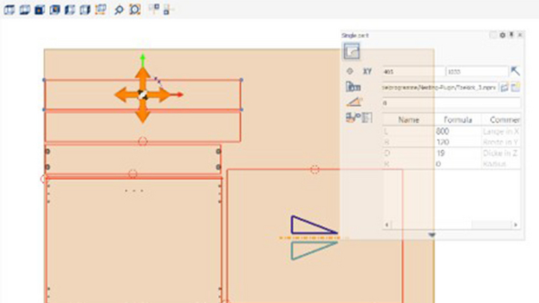Screen dimensions: 539x303
Task: Click the Name column header
Action: [x=409, y=120]
